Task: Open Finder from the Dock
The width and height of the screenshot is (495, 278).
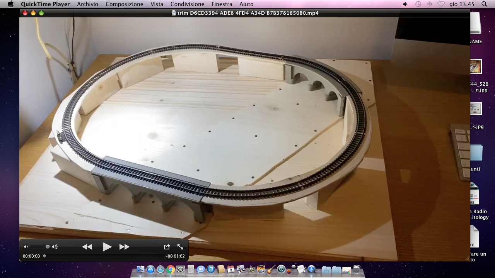Action: (140, 269)
